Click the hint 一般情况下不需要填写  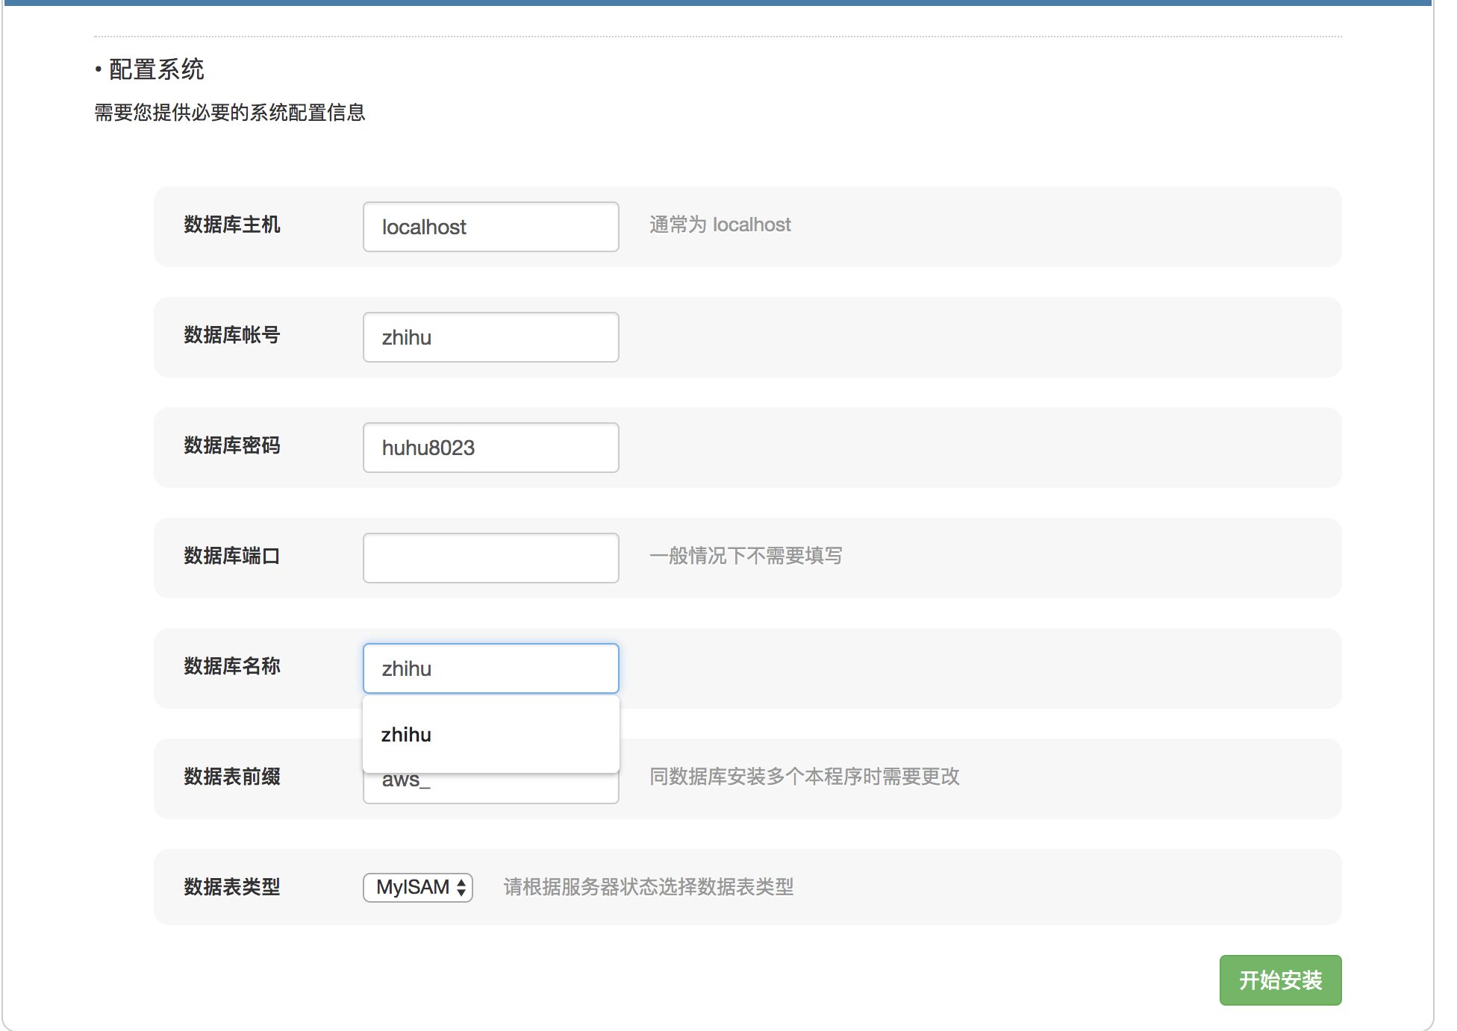point(746,556)
